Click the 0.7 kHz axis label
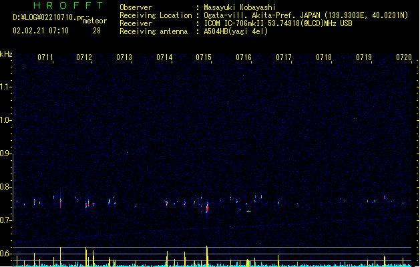This screenshot has width=420, height=267. 5,220
